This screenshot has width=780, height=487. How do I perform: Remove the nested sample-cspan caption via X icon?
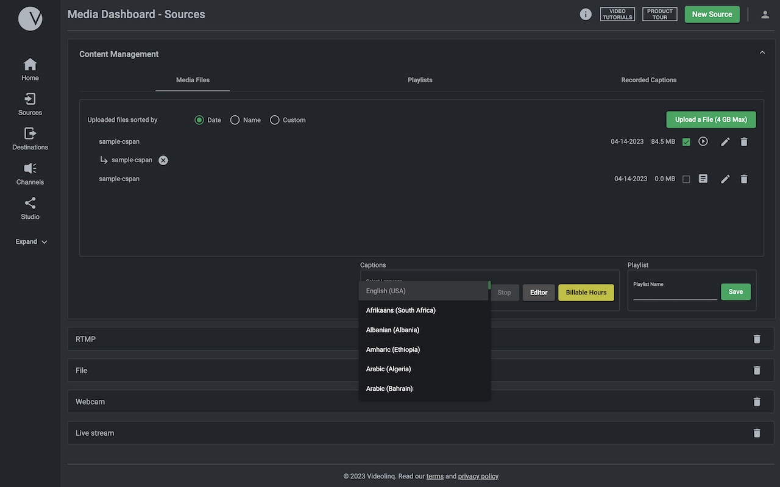(162, 160)
